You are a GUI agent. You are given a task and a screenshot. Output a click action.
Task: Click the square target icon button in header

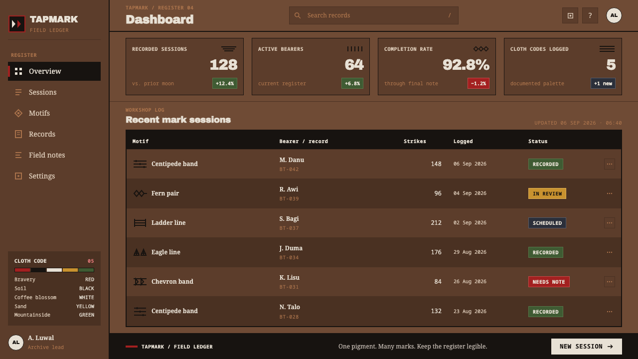point(570,15)
